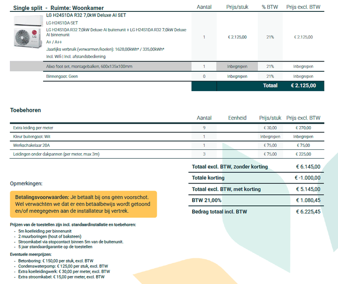
Task: Click the quantity '9' for extra leiding
Action: point(204,128)
